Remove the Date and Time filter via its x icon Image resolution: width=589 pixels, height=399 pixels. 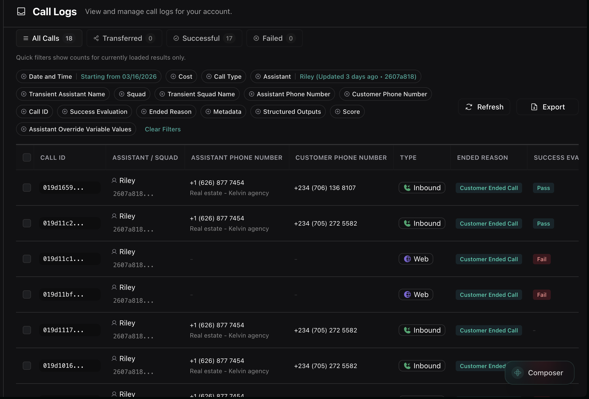pos(24,77)
